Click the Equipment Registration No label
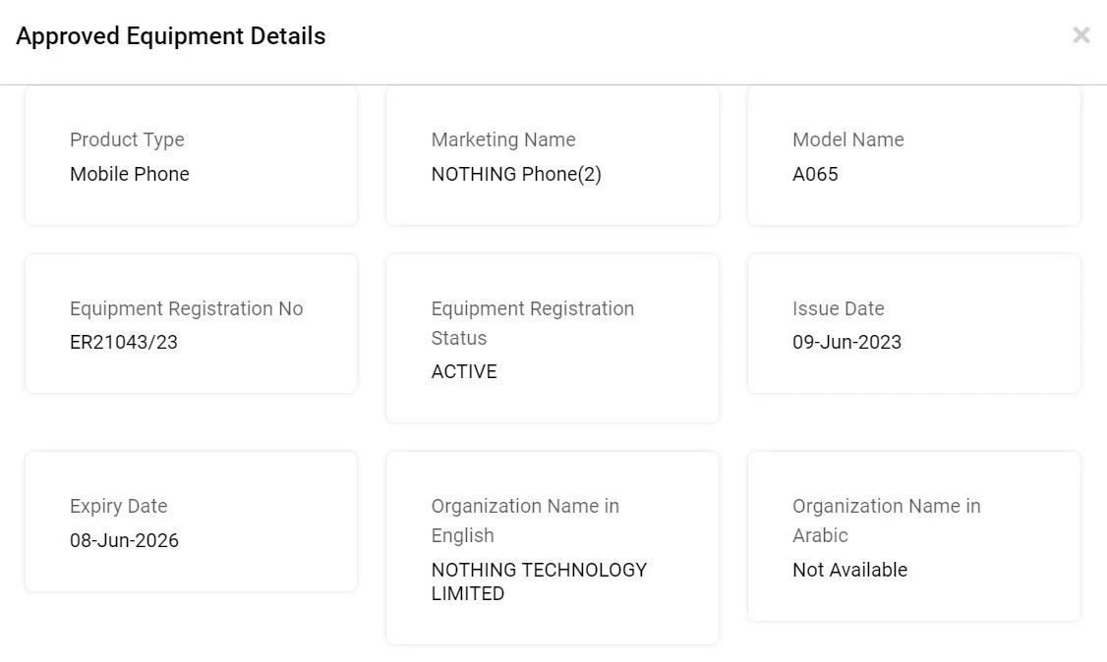 [x=186, y=308]
